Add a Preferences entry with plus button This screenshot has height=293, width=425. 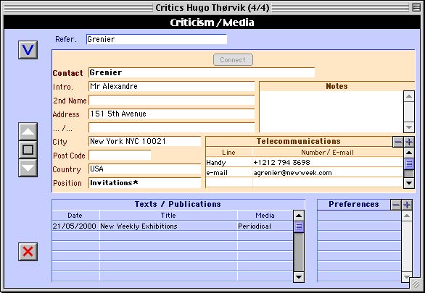(407, 205)
